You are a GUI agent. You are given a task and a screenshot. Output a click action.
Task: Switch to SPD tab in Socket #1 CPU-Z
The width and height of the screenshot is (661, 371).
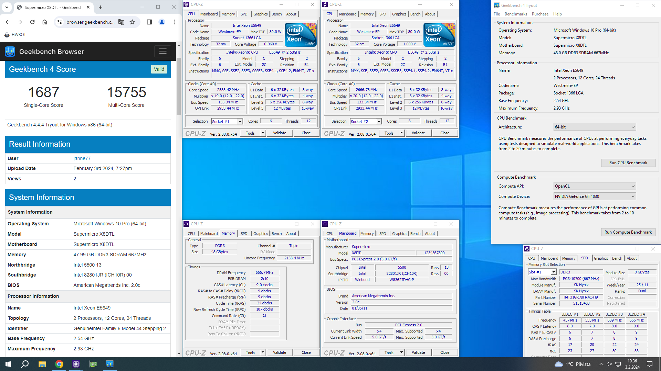[x=244, y=14]
